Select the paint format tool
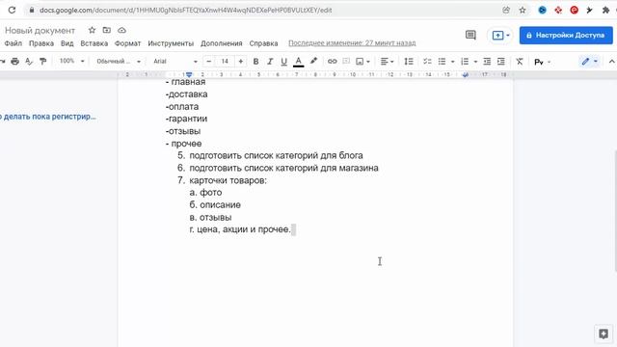Viewport: 617px width, 347px height. click(x=42, y=62)
